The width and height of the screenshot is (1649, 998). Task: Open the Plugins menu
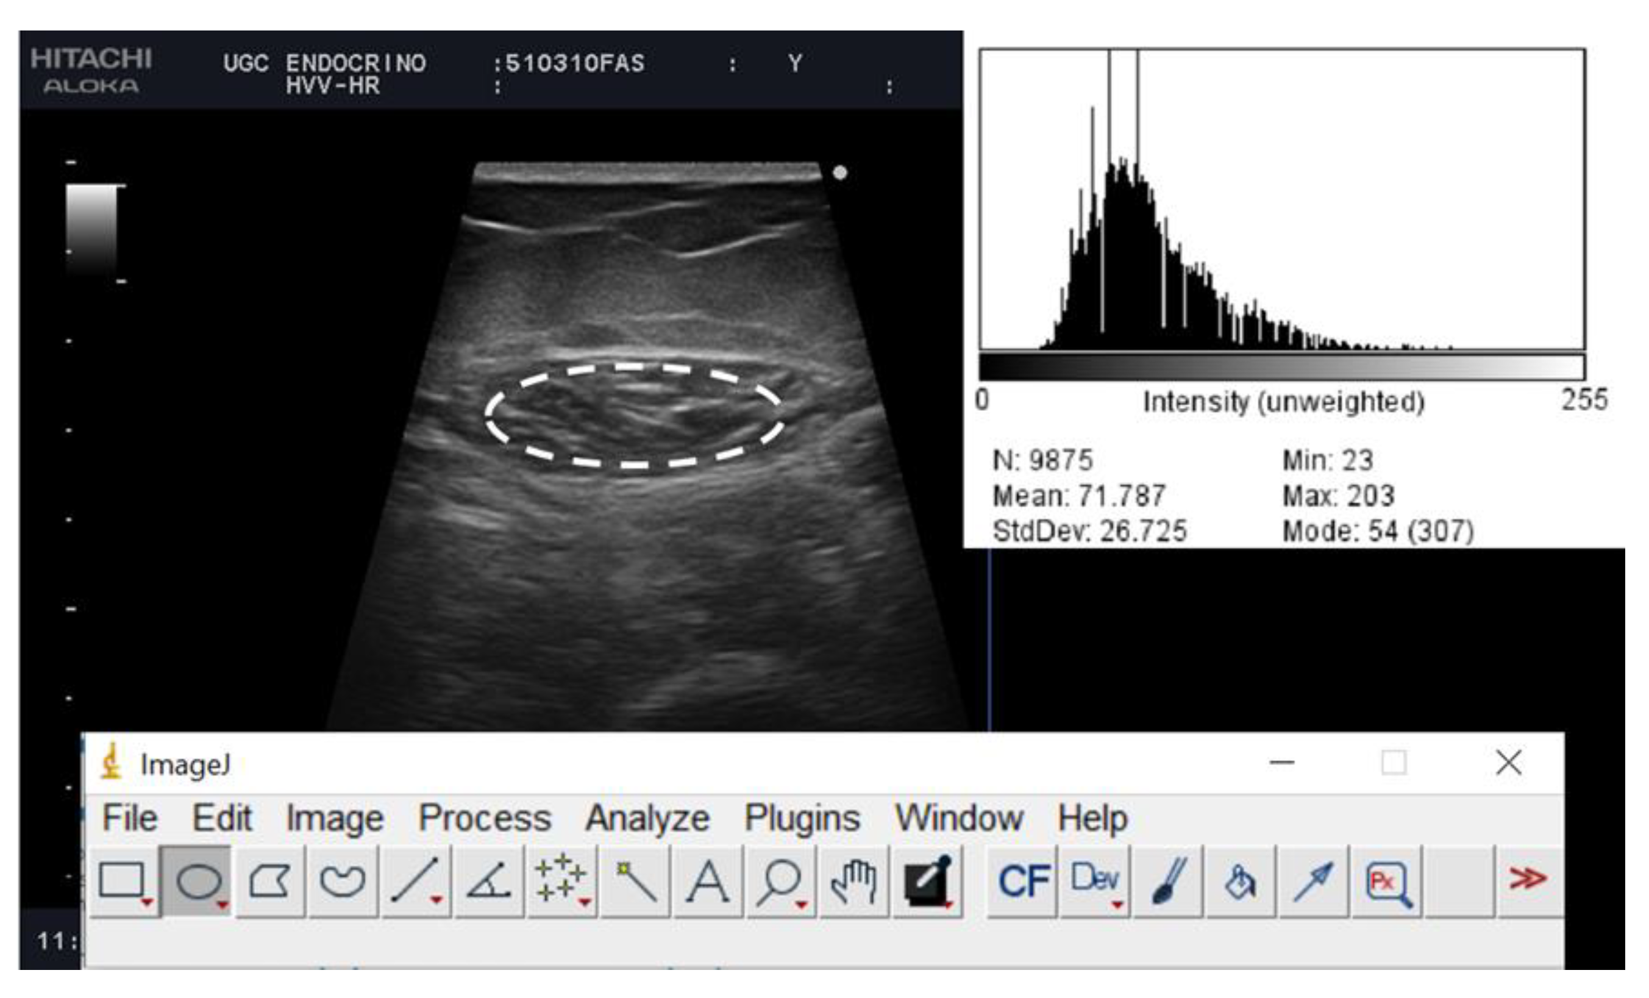tap(802, 819)
